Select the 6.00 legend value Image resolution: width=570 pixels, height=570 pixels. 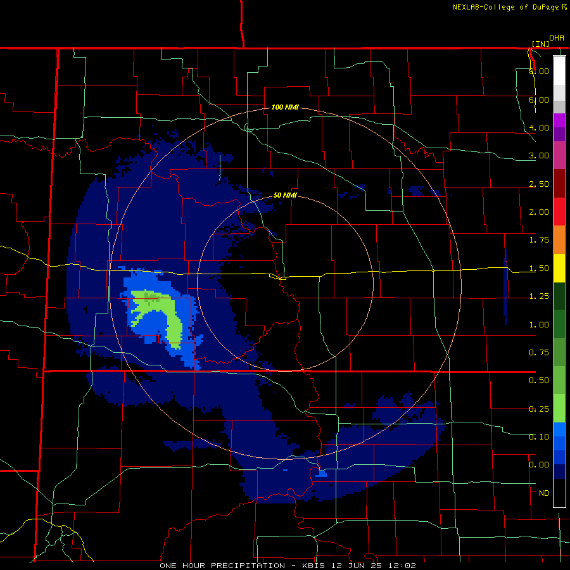pos(539,99)
